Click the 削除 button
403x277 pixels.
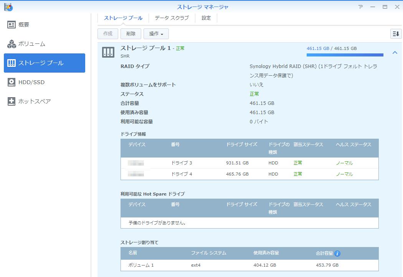130,34
